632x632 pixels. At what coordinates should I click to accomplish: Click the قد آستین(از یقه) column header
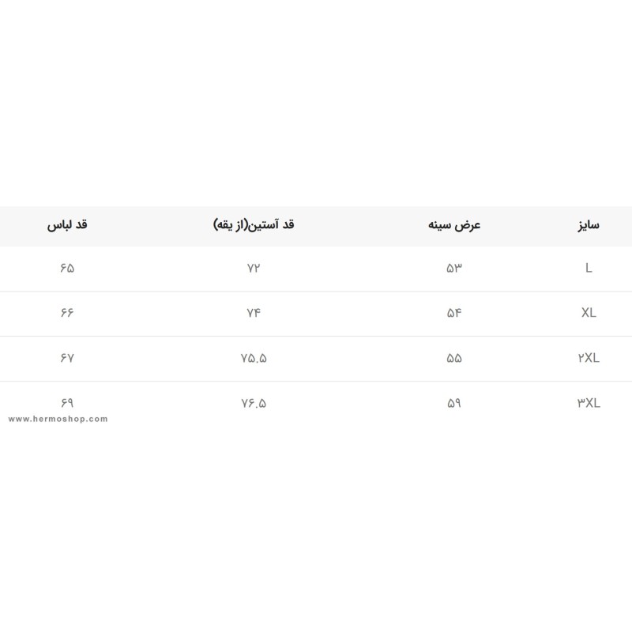click(x=254, y=225)
